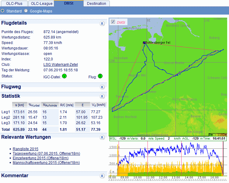The image size is (229, 183).
Task: Click the green Flug S status icon
Action: coord(100,76)
